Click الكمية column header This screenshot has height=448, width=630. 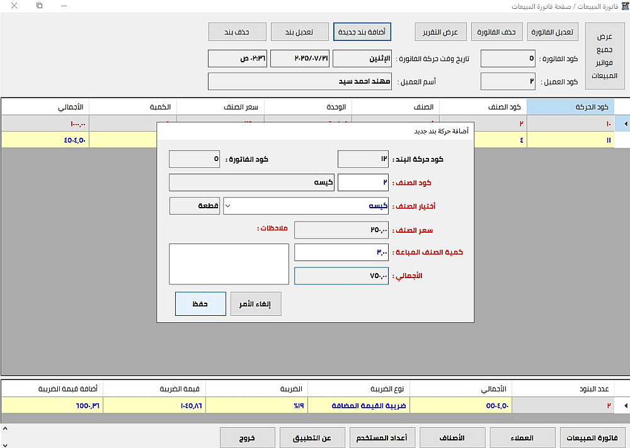(x=132, y=107)
